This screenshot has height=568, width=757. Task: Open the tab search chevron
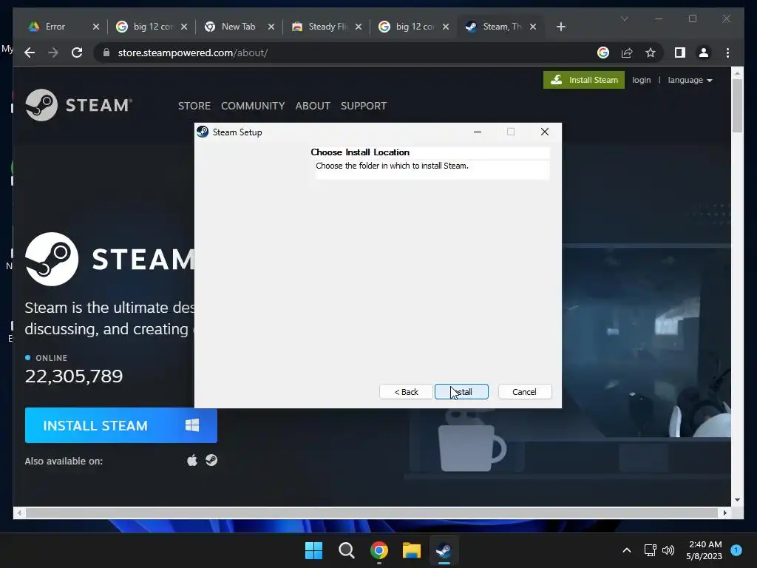pyautogui.click(x=624, y=18)
